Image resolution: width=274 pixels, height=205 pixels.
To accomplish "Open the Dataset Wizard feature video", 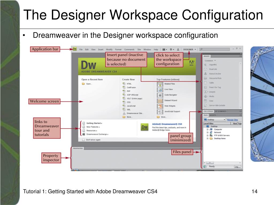I will [167, 101].
